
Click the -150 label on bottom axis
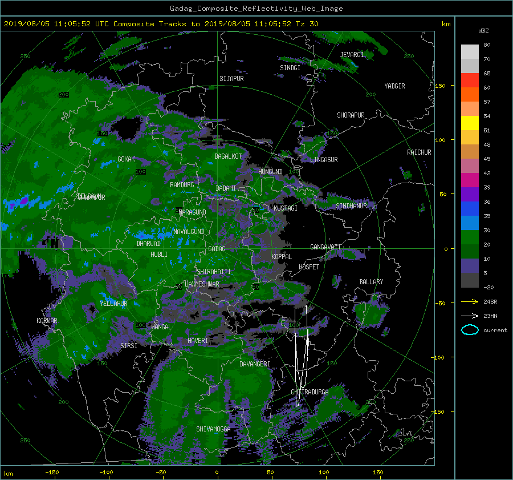coord(52,473)
